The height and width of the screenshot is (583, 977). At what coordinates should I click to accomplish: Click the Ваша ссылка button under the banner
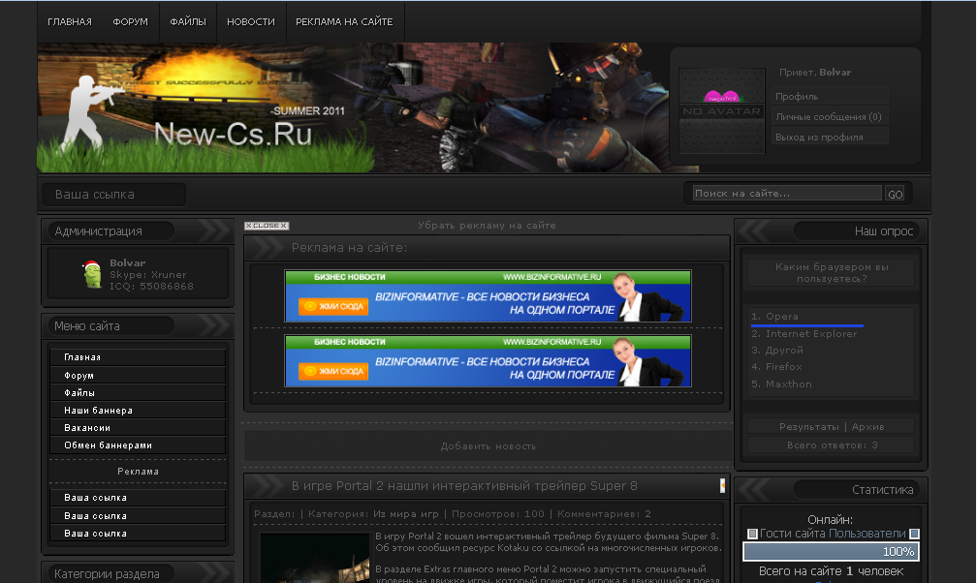[114, 195]
